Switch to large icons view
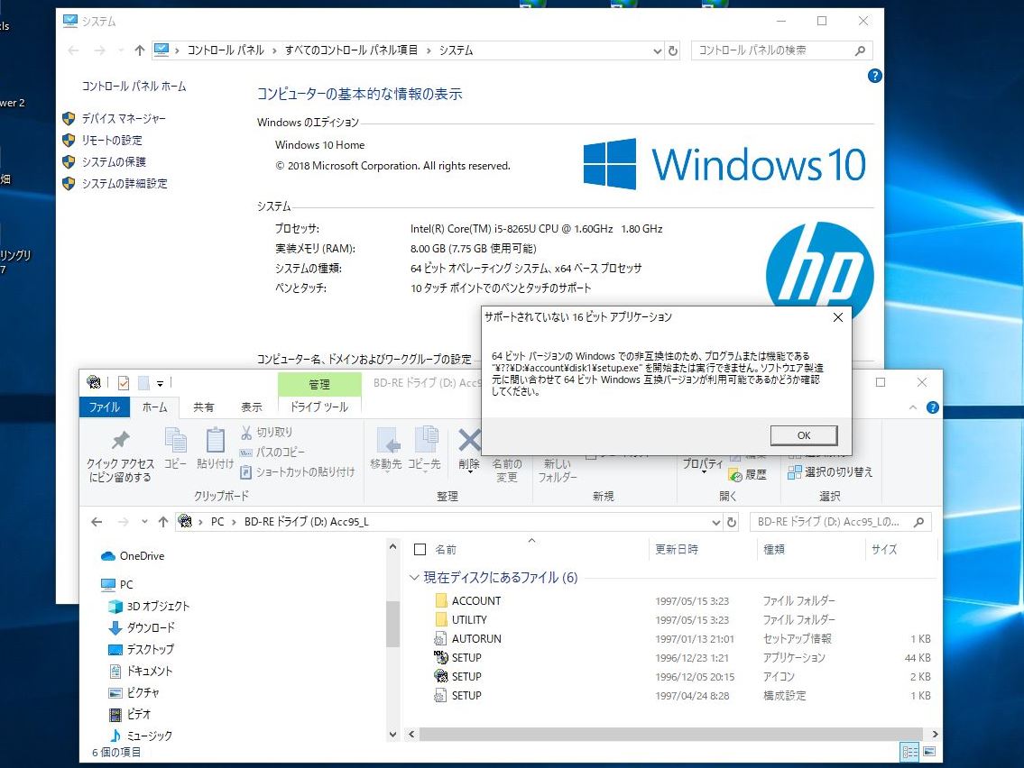Viewport: 1024px width, 768px height. [929, 752]
